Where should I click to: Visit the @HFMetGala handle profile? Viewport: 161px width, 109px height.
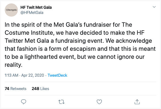[32, 12]
